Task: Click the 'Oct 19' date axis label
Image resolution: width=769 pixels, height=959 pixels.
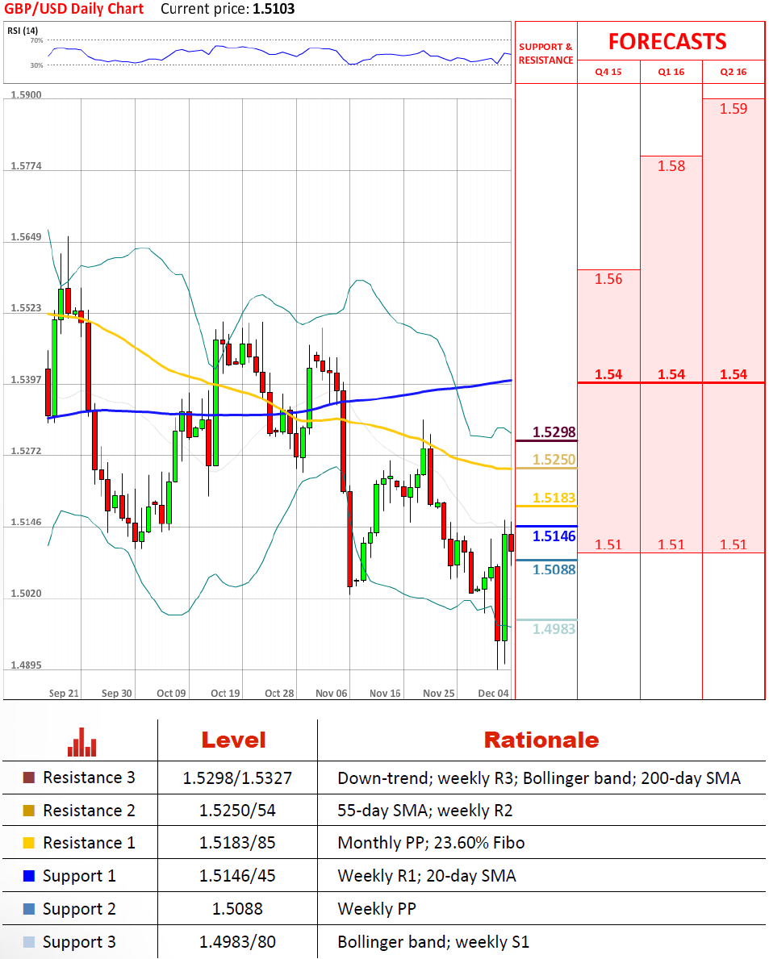Action: click(225, 693)
